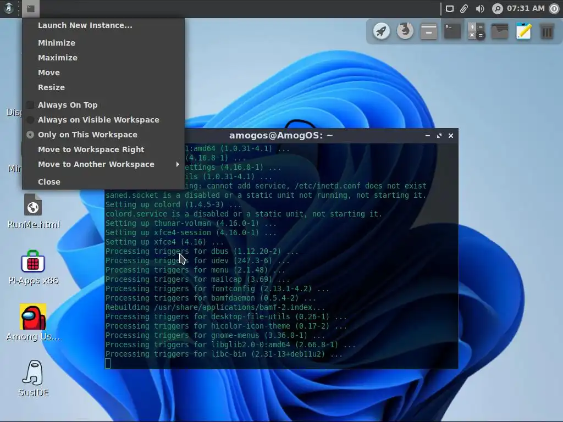The height and width of the screenshot is (422, 563).
Task: Open the AmogOS applications menu icon
Action: point(9,8)
